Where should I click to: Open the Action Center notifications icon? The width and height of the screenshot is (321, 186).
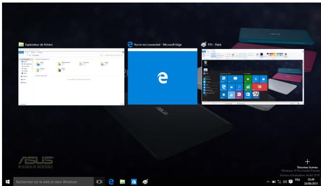click(291, 182)
